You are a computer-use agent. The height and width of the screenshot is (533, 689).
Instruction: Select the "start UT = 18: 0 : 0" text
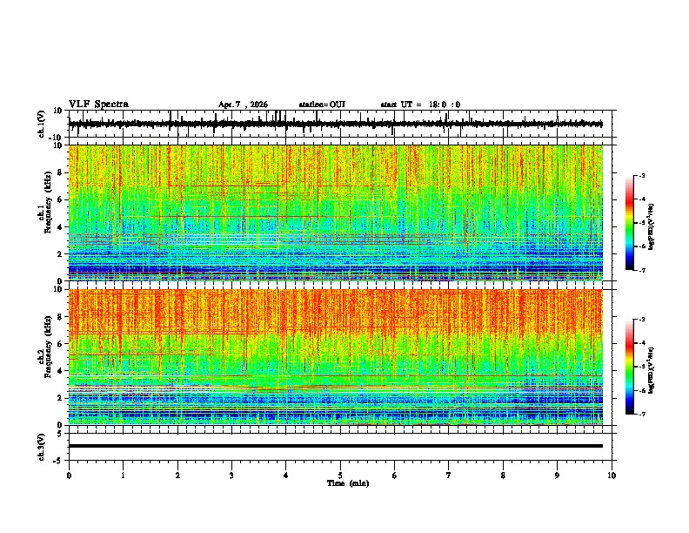click(420, 105)
